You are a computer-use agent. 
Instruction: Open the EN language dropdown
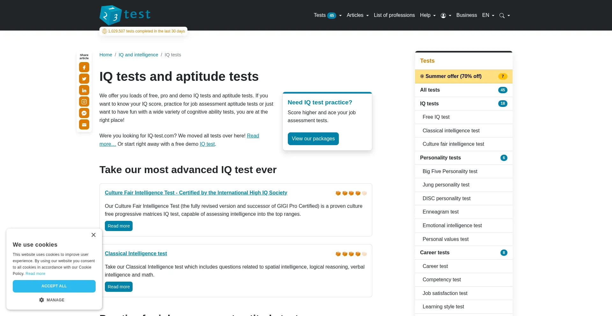(488, 15)
